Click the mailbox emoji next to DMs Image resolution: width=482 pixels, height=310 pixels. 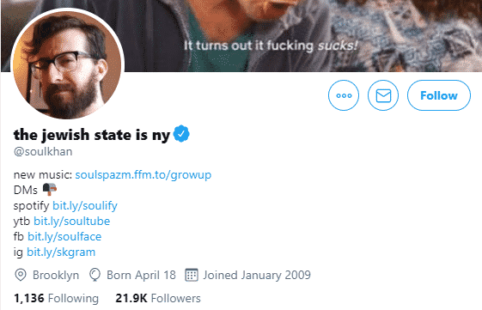pyautogui.click(x=50, y=189)
